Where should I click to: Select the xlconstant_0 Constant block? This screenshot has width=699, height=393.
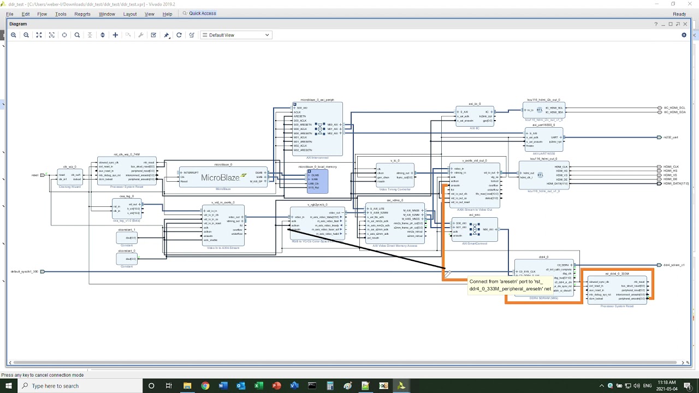(127, 259)
